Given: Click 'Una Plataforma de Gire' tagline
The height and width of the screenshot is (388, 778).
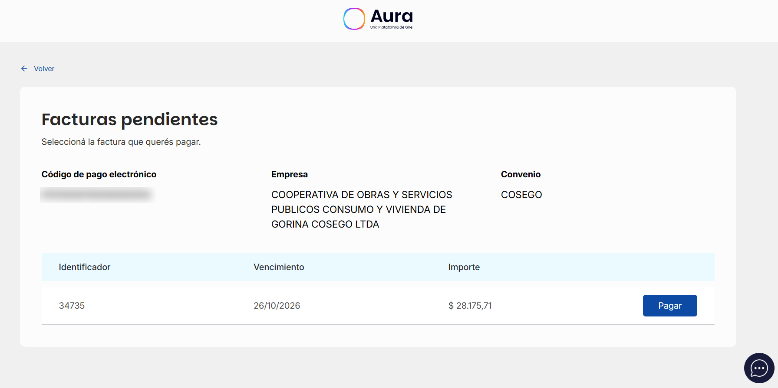Looking at the screenshot, I should click(x=391, y=27).
